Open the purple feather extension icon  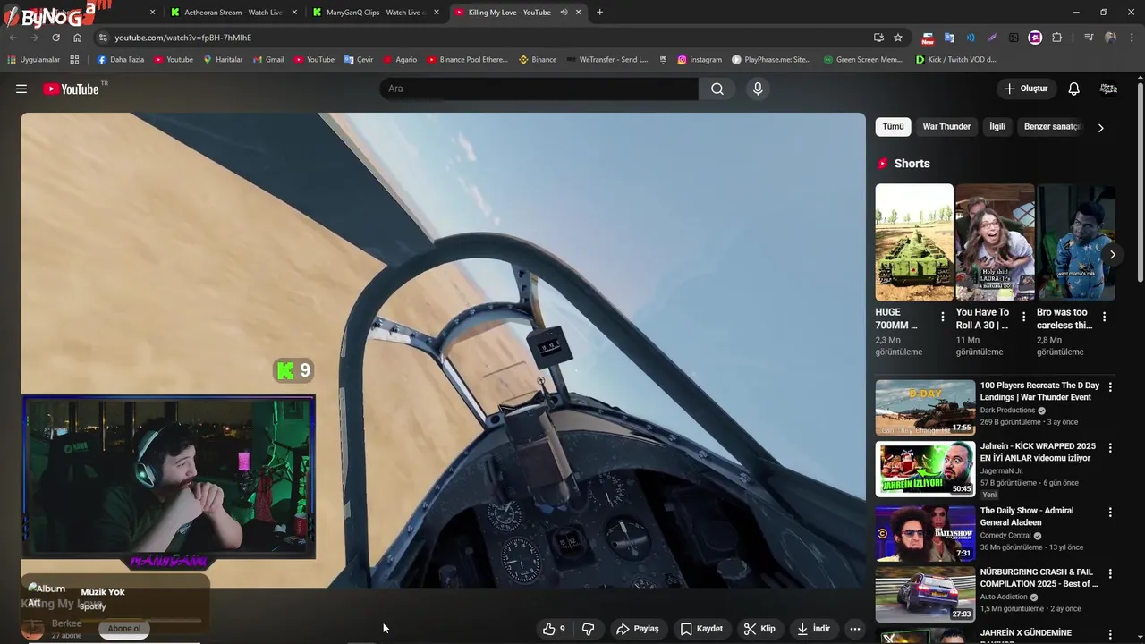(x=992, y=38)
